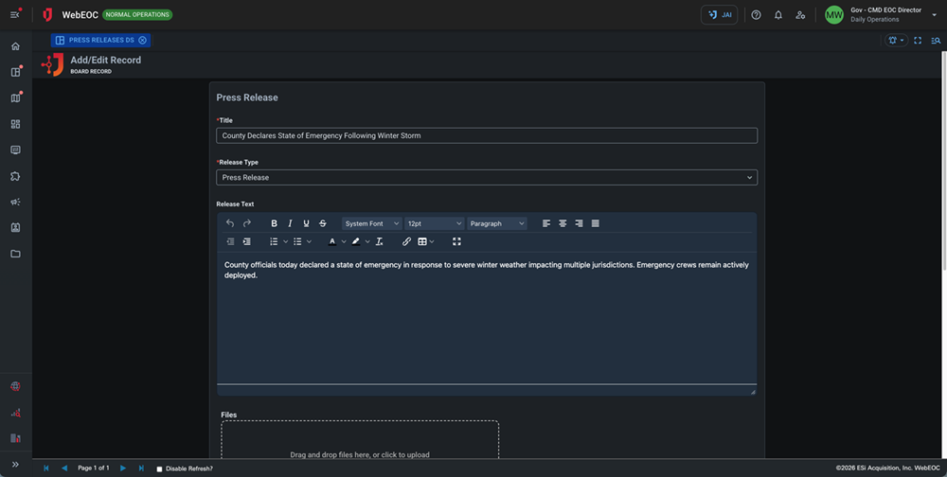Open the text color picker

pyautogui.click(x=331, y=241)
